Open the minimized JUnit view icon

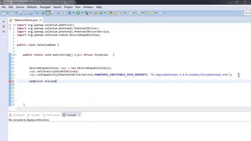click(4, 31)
